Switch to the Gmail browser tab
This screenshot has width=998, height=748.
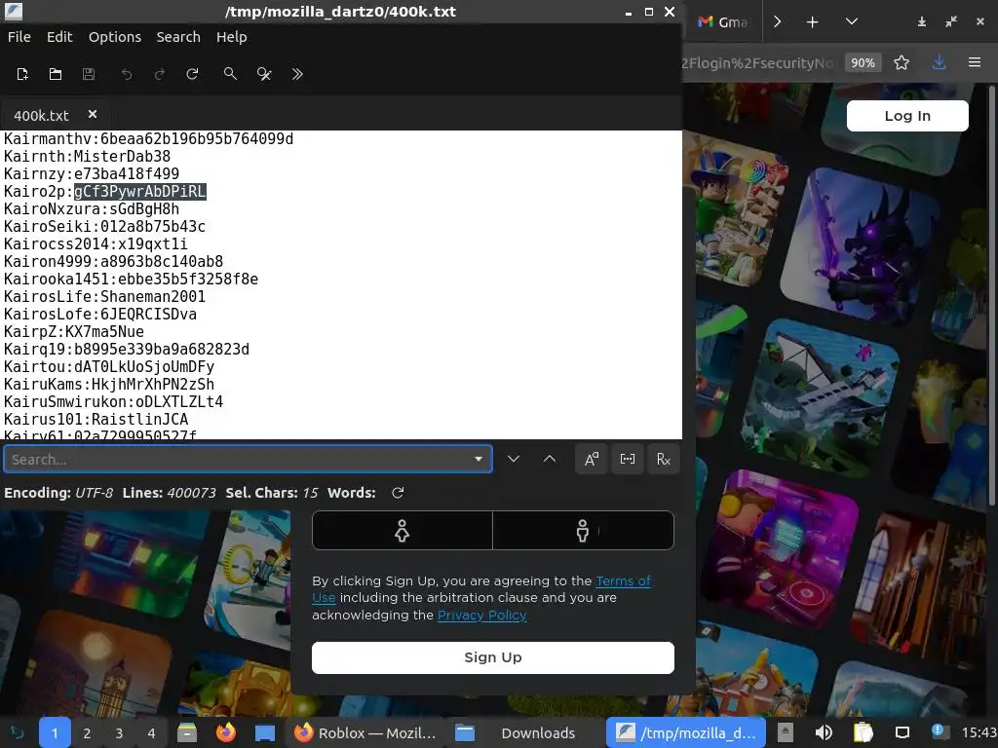(722, 22)
